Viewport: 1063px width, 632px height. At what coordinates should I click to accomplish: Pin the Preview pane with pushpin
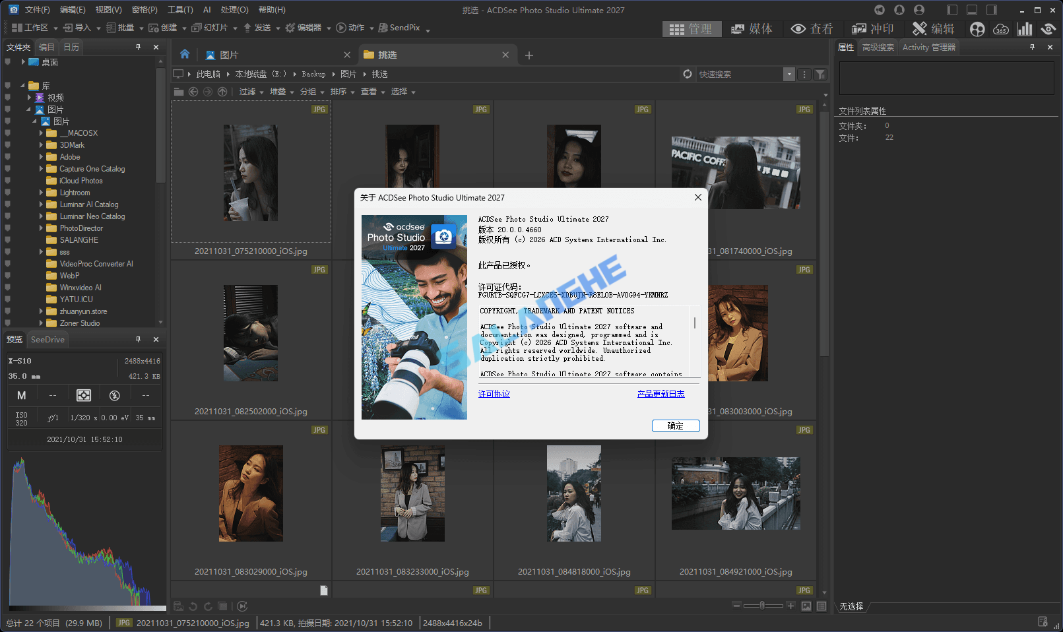[x=138, y=339]
